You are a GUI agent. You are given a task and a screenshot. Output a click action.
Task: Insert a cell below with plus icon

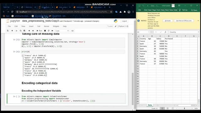pyautogui.click(x=12, y=31)
